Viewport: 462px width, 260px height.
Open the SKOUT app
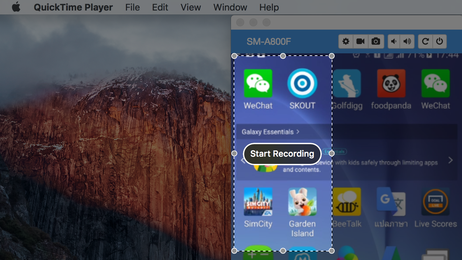tap(302, 83)
